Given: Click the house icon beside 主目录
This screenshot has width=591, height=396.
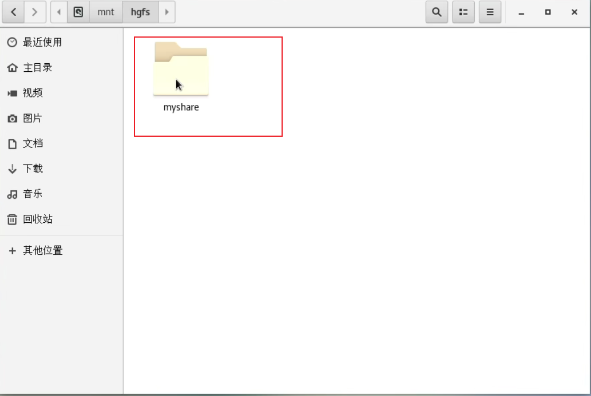Looking at the screenshot, I should [12, 68].
